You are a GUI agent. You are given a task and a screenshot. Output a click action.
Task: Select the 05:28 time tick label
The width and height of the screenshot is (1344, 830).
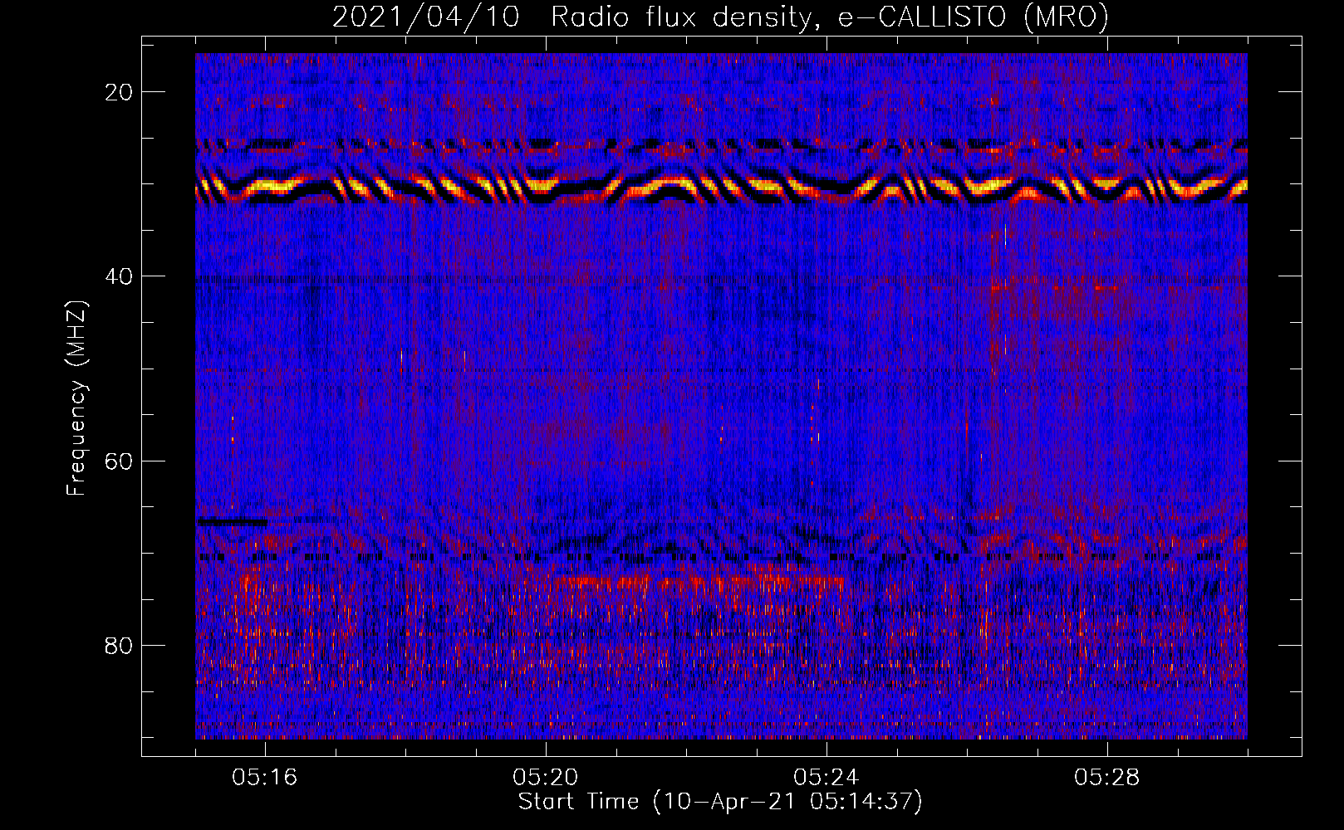(1107, 778)
